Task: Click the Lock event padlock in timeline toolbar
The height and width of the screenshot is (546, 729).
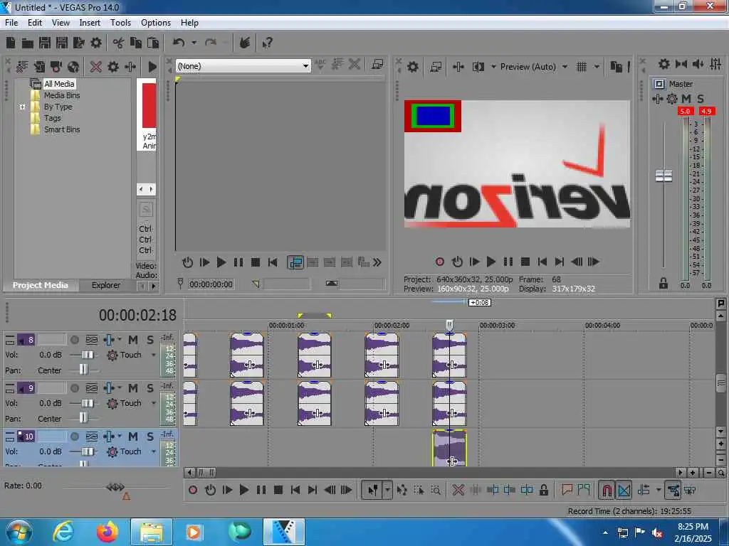Action: pyautogui.click(x=543, y=490)
